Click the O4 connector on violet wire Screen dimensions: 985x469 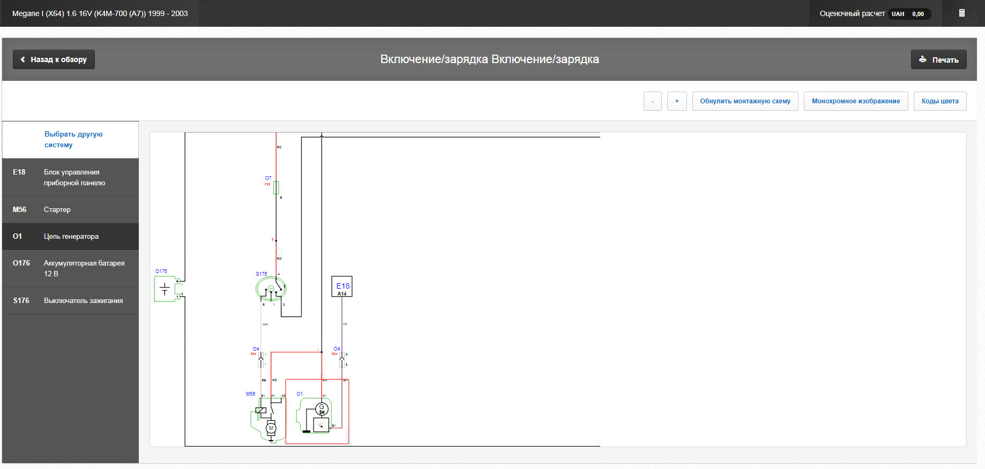click(x=342, y=359)
